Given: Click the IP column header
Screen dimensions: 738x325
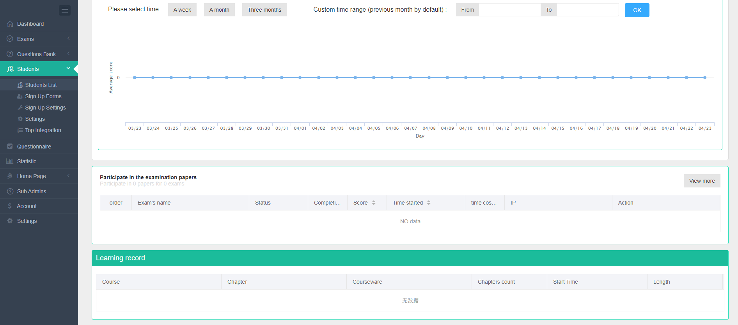Looking at the screenshot, I should 558,203.
